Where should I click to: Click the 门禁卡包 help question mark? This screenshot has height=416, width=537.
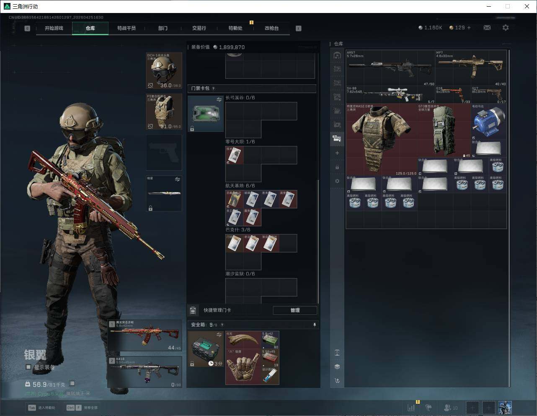(214, 88)
